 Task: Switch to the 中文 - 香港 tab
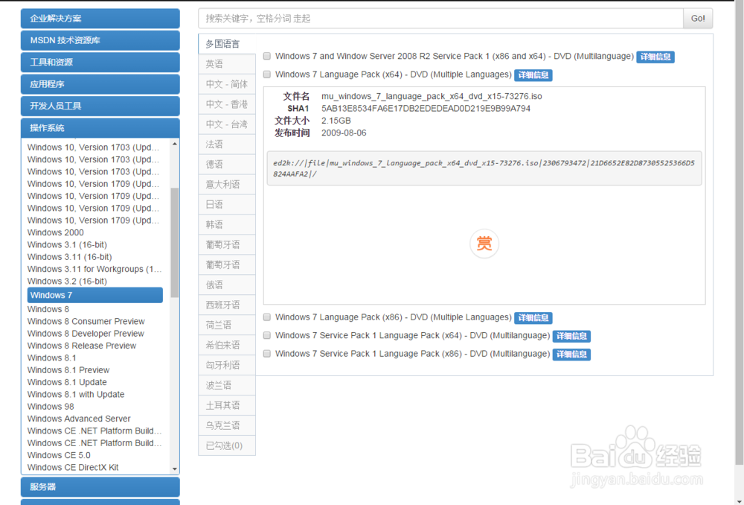(227, 104)
